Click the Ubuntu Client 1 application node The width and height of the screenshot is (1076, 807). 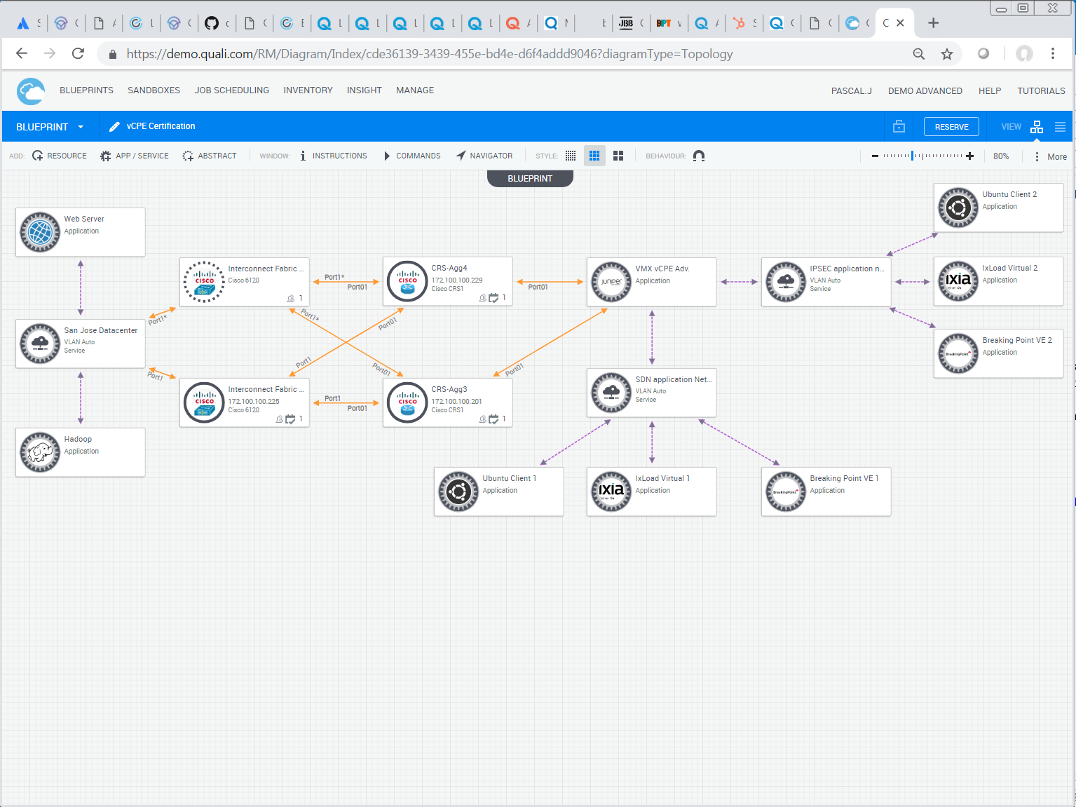[499, 491]
